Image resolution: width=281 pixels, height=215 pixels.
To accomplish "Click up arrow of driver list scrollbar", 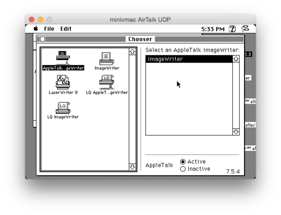I will pos(132,52).
